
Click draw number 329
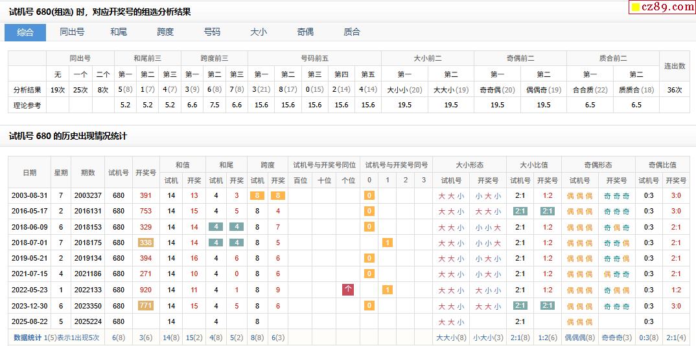146,227
